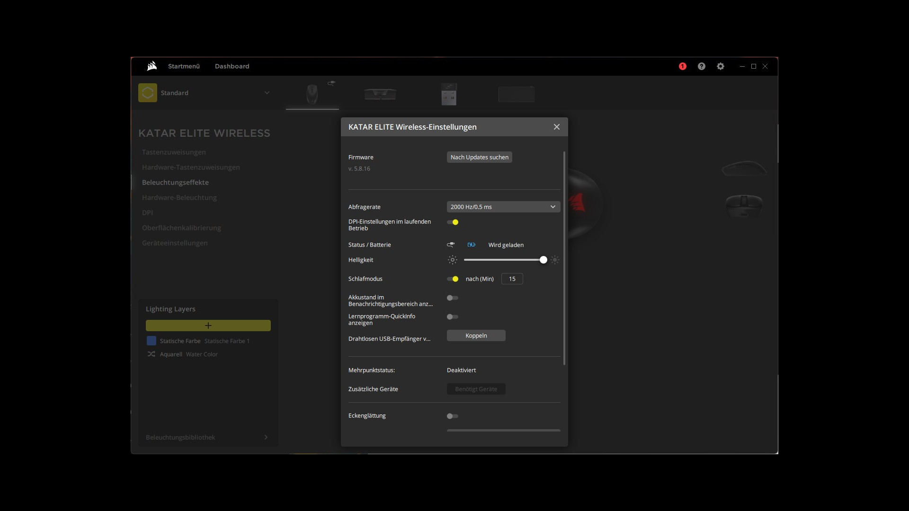Disable DPI-Einstellungen im laufenden Betrieb toggle
The width and height of the screenshot is (909, 511).
click(453, 222)
